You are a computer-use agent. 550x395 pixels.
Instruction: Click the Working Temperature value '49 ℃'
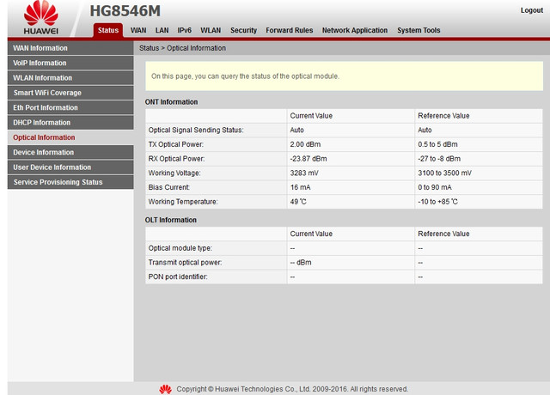(298, 202)
